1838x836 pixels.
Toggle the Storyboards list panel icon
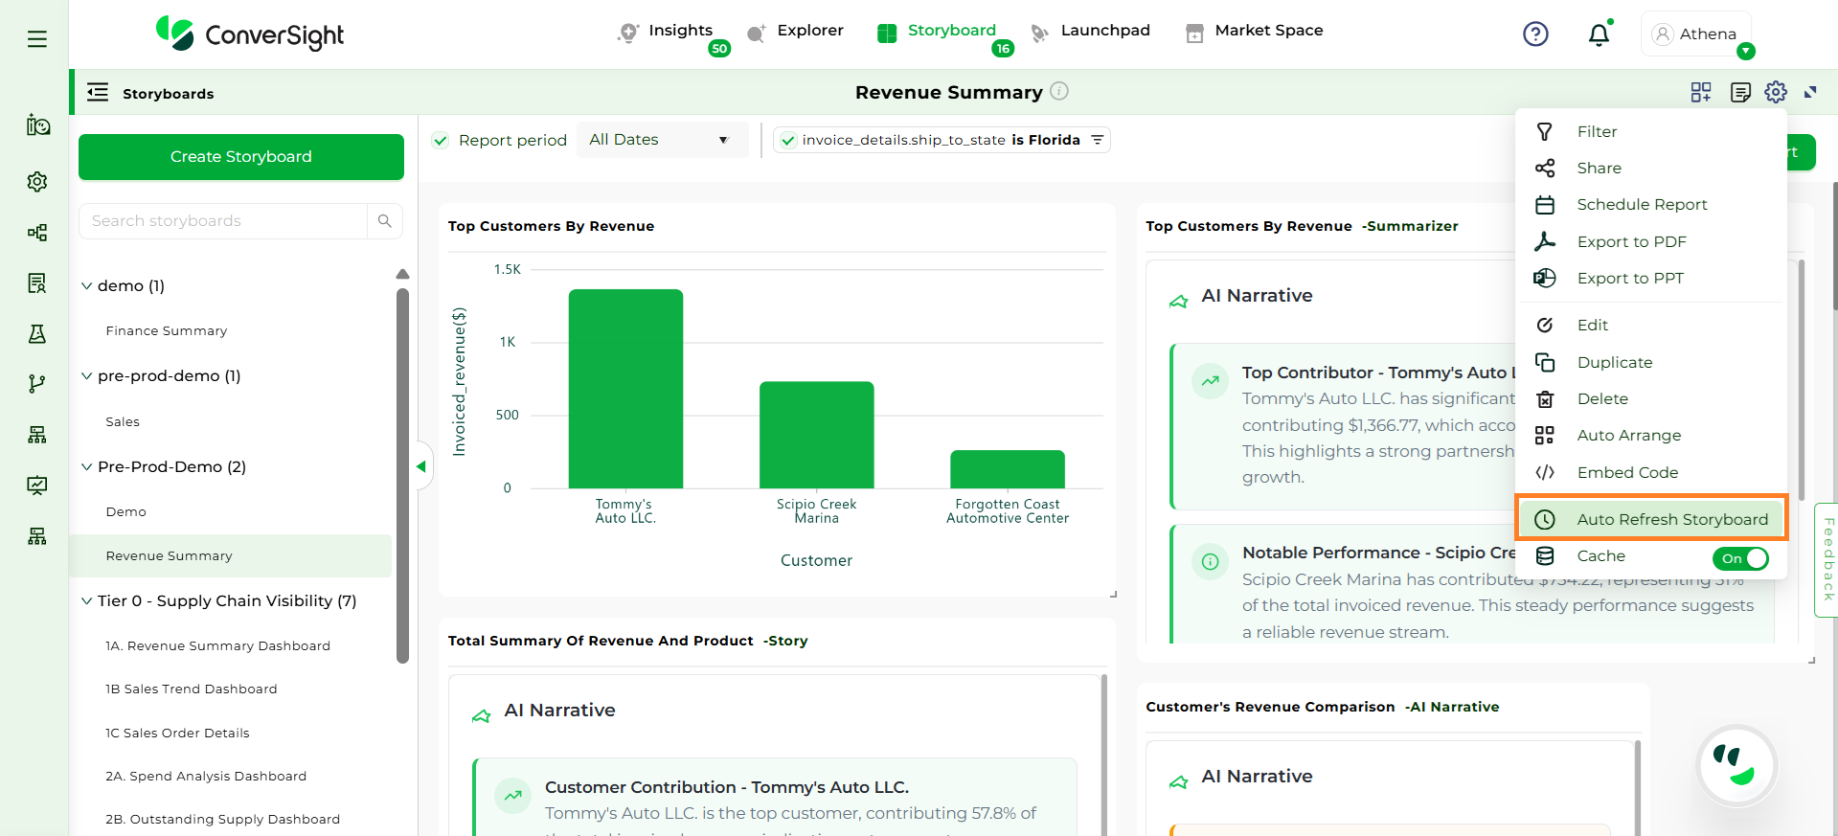point(98,93)
